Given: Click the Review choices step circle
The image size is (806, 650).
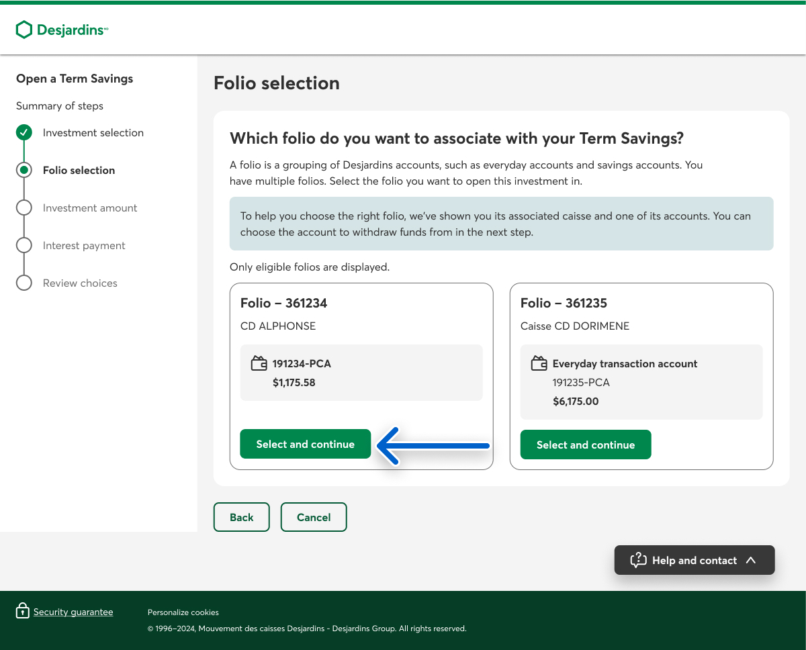Looking at the screenshot, I should 24,283.
